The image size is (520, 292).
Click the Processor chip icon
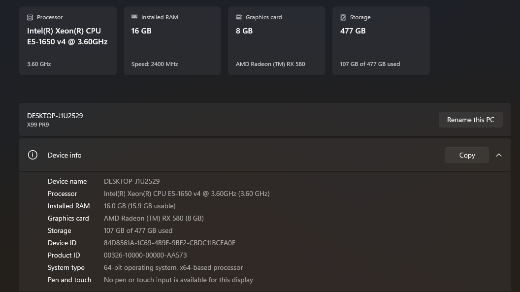point(30,17)
